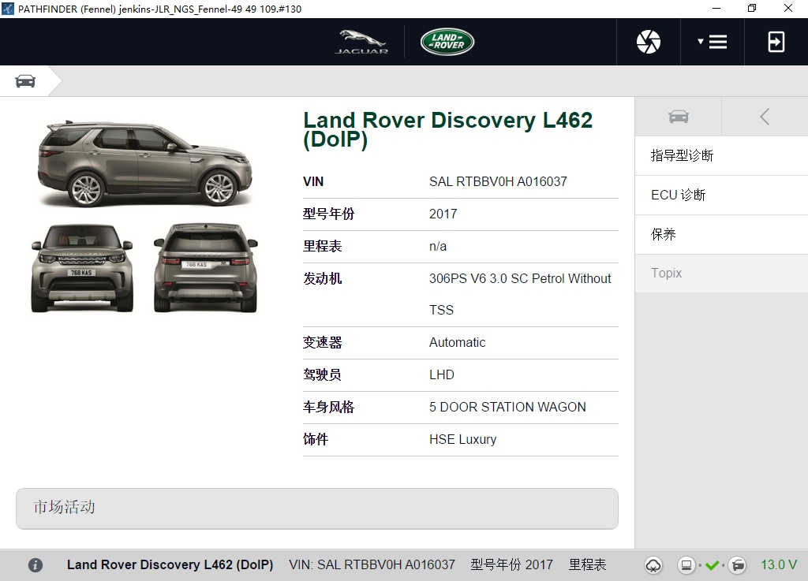Click the vehicle connection status icon
This screenshot has width=808, height=581.
point(738,565)
